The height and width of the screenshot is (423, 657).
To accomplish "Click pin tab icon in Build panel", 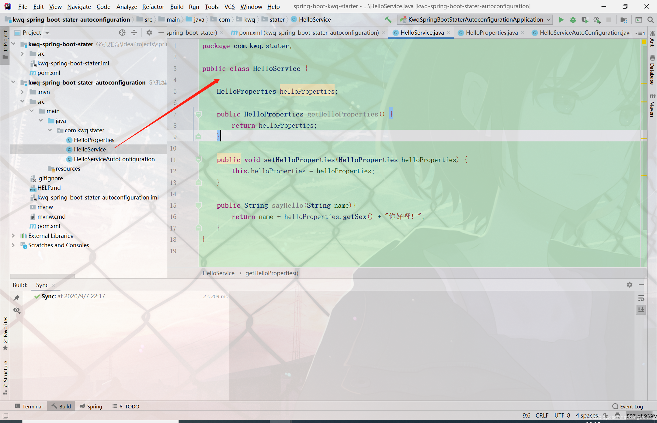I will coord(16,298).
